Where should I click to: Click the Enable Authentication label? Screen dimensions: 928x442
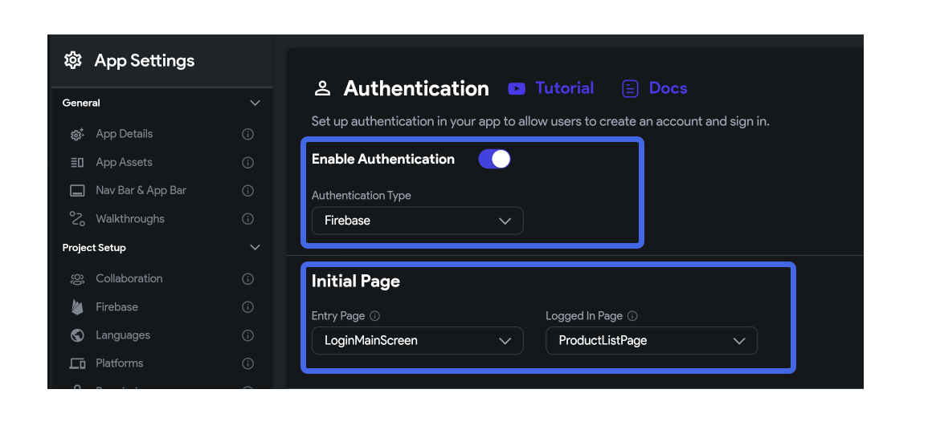pos(383,159)
